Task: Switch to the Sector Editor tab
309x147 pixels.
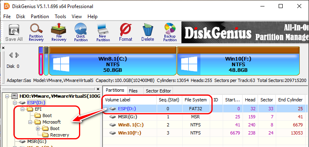Action: 158,91
